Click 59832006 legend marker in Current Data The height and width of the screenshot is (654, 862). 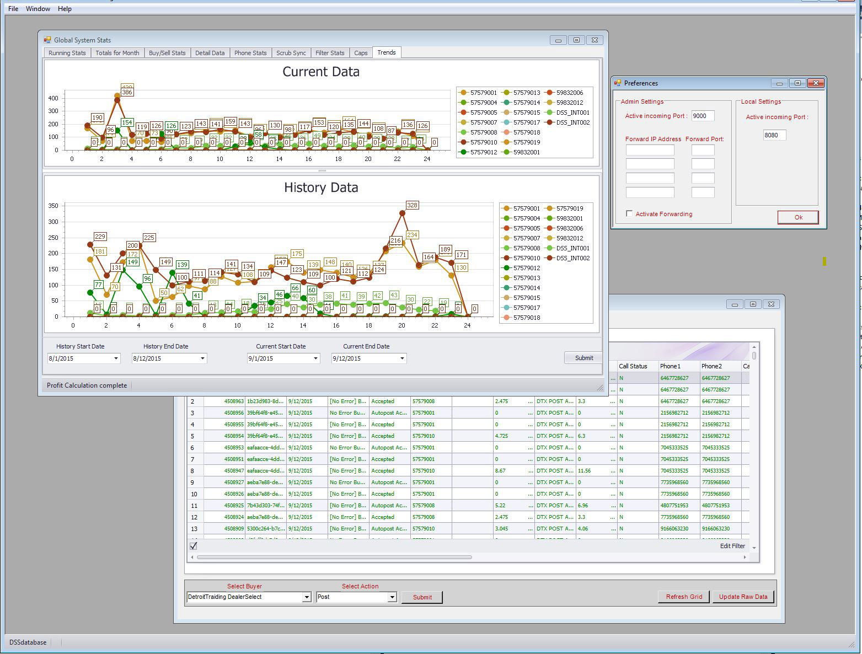(x=549, y=93)
